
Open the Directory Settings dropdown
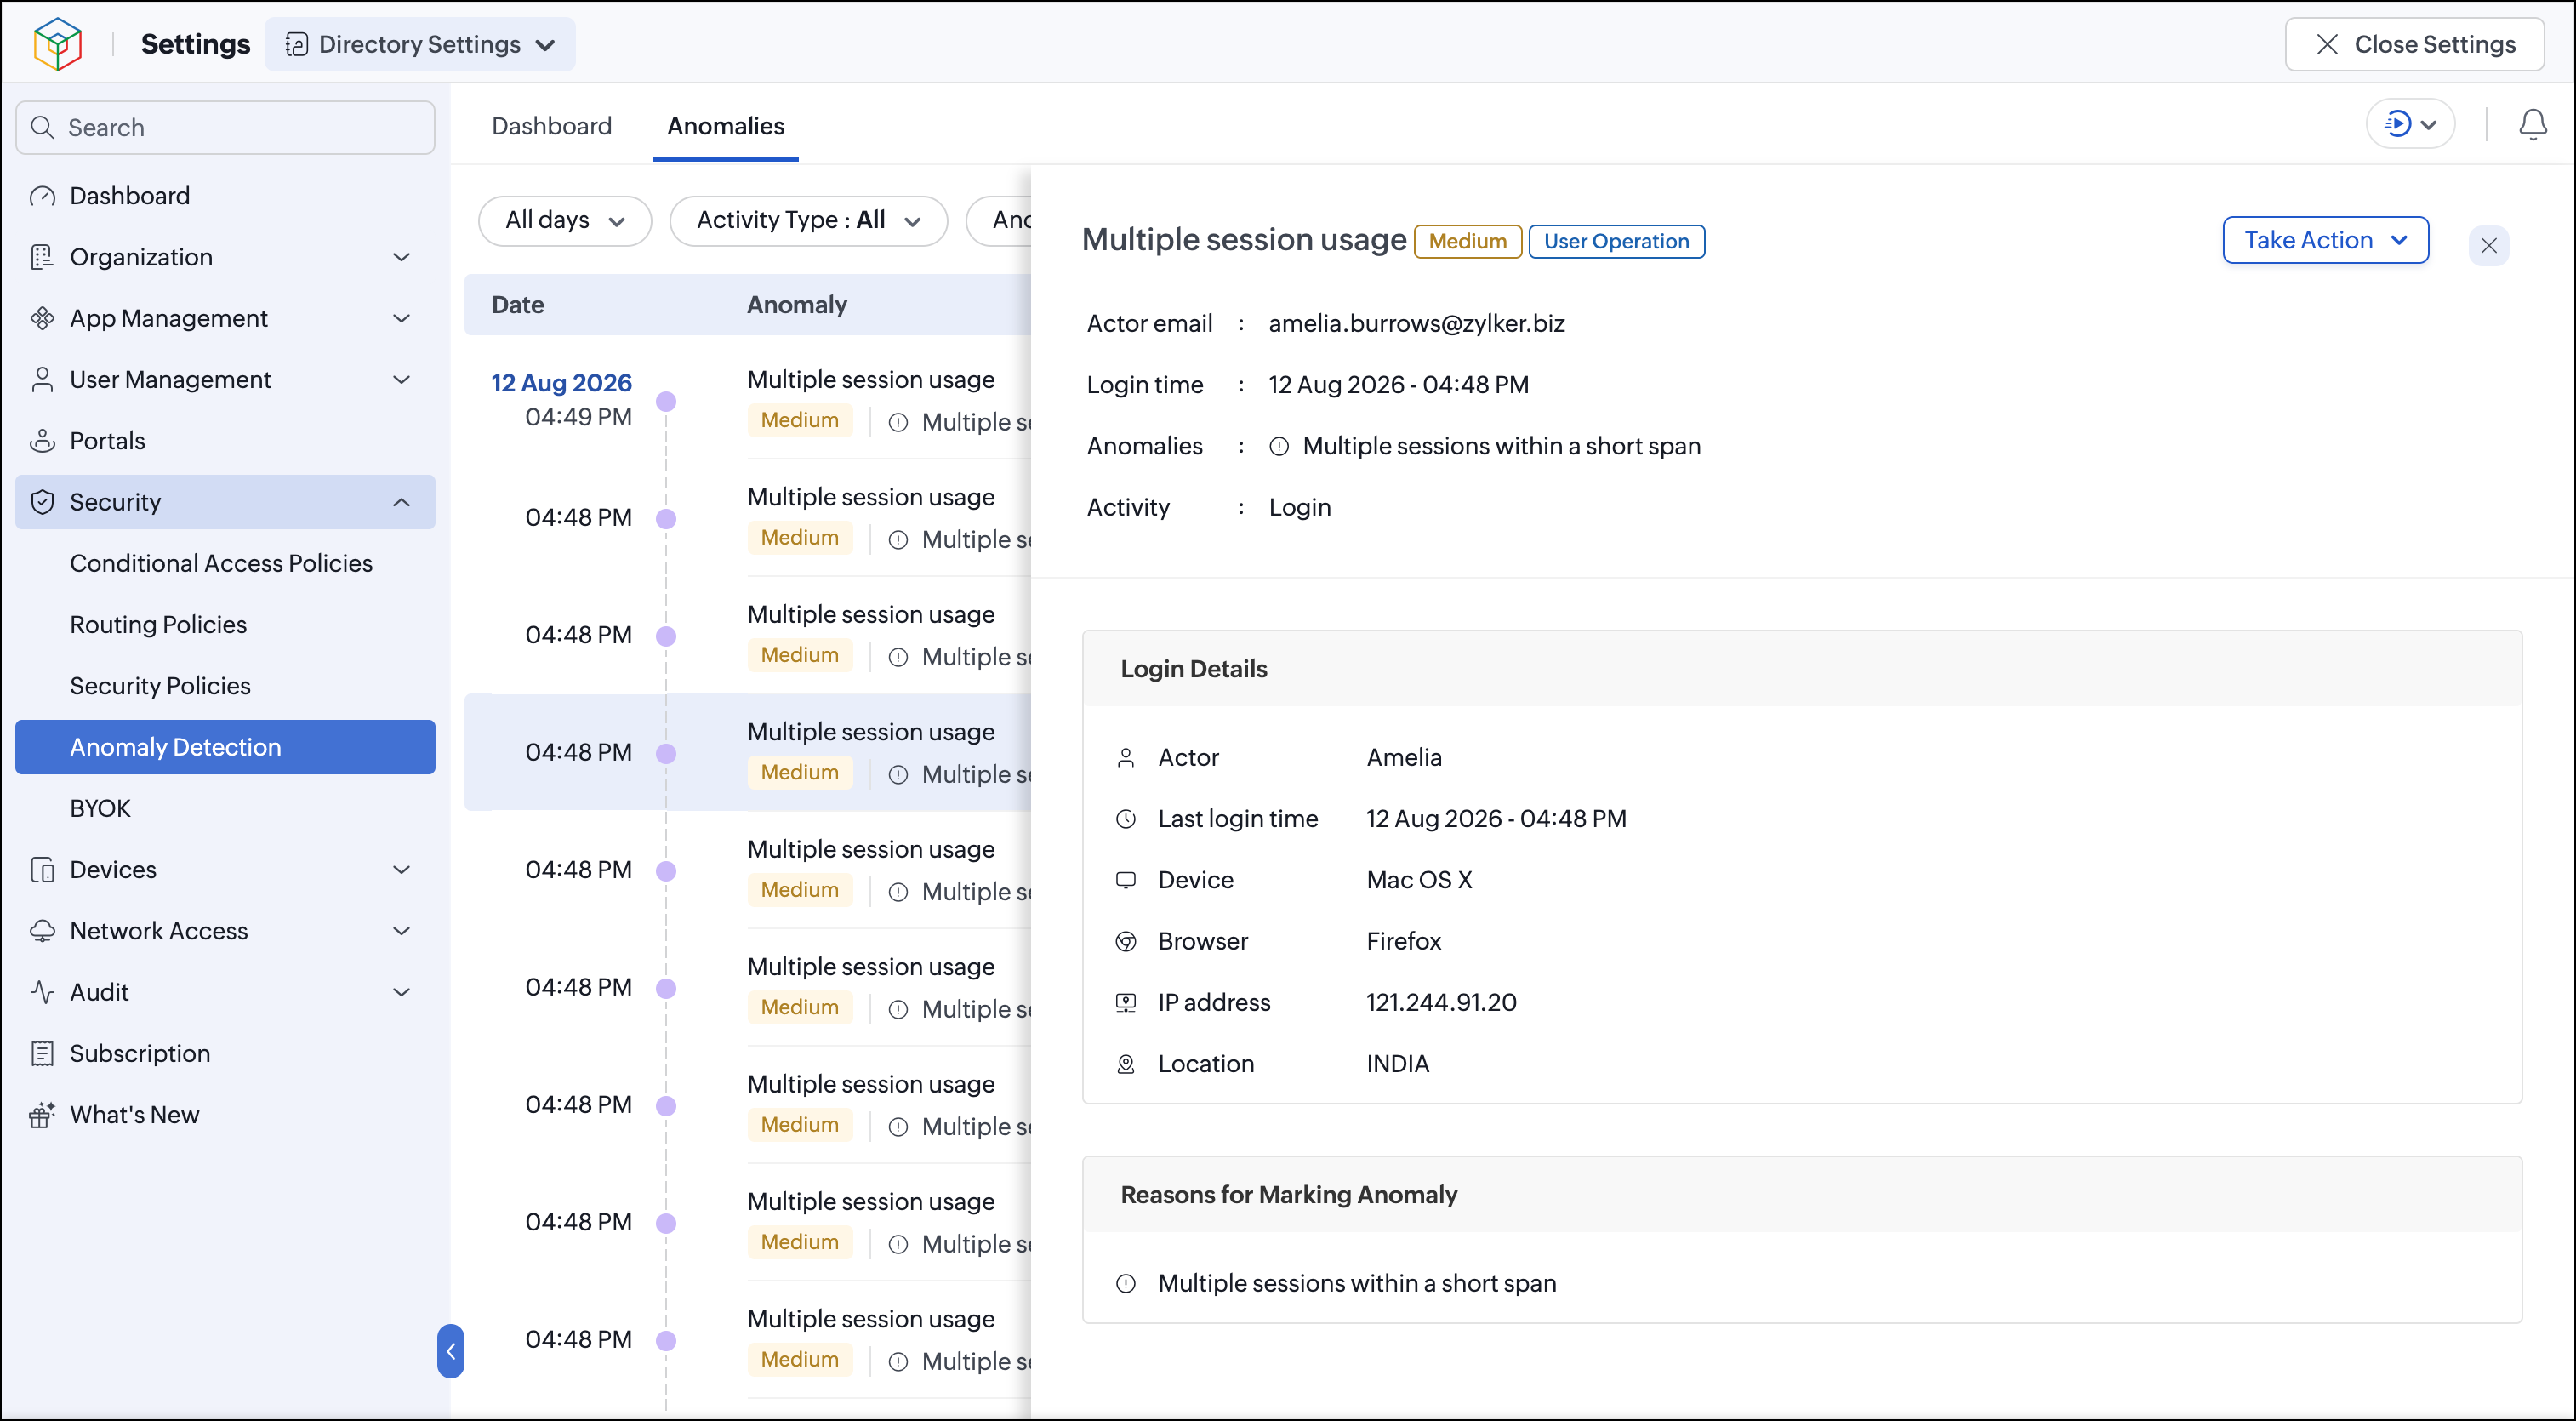[x=420, y=44]
